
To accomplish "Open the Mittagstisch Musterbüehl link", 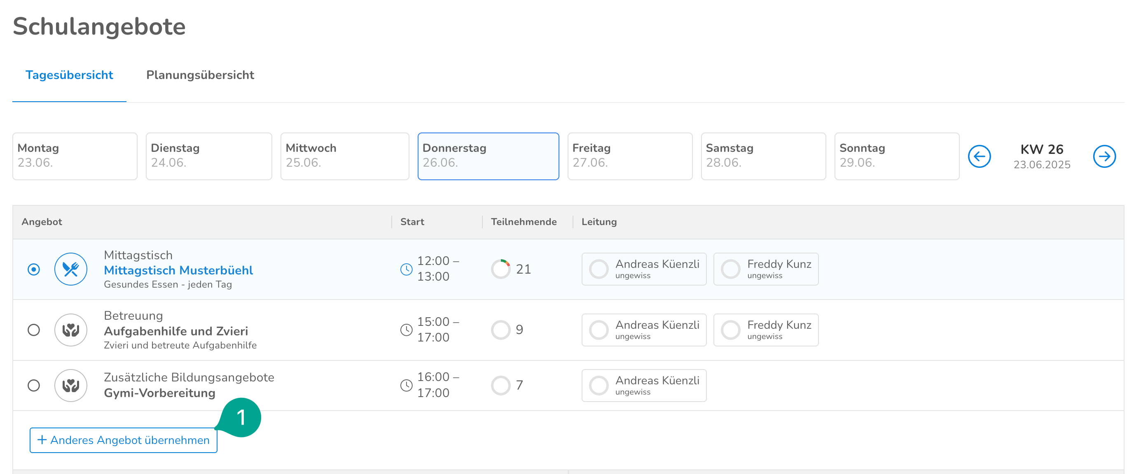I will click(178, 270).
